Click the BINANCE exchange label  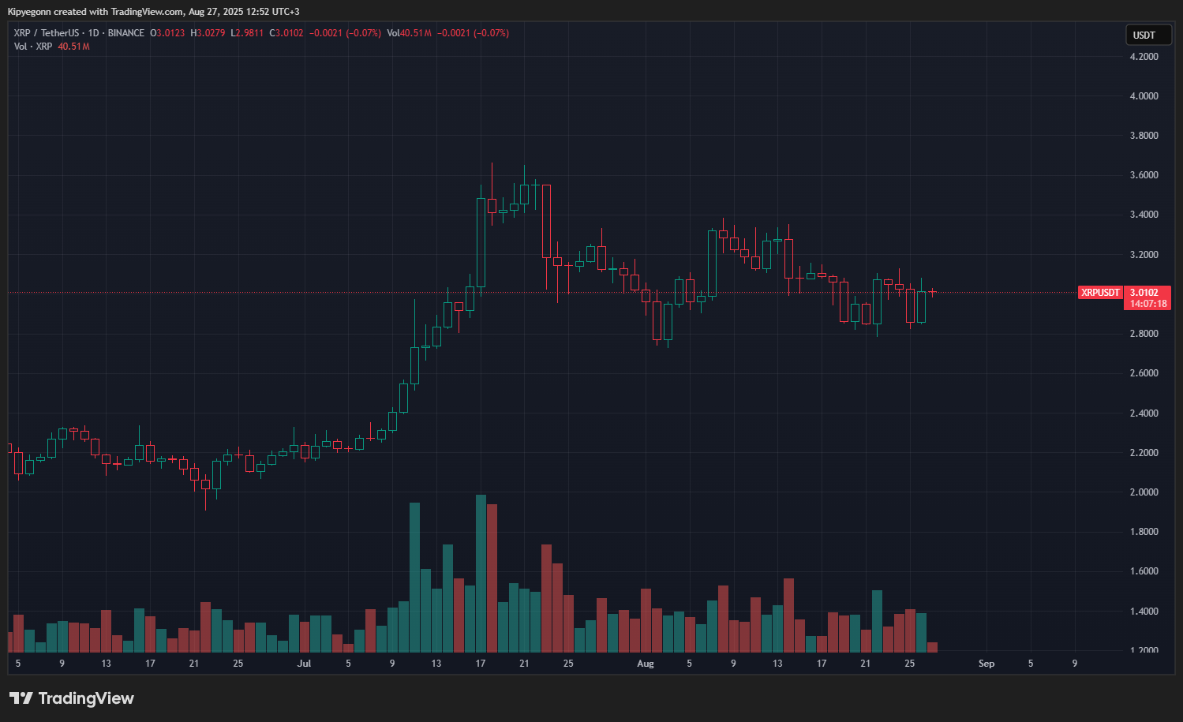pyautogui.click(x=126, y=33)
